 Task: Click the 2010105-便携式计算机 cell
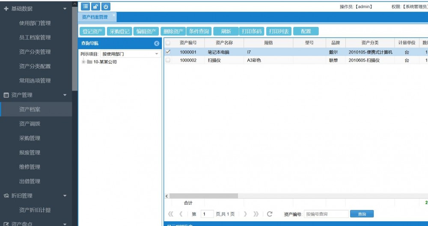(x=370, y=52)
